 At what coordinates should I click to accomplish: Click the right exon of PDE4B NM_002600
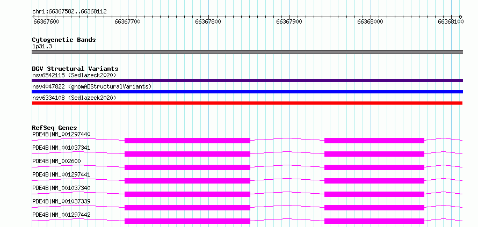[374, 167]
